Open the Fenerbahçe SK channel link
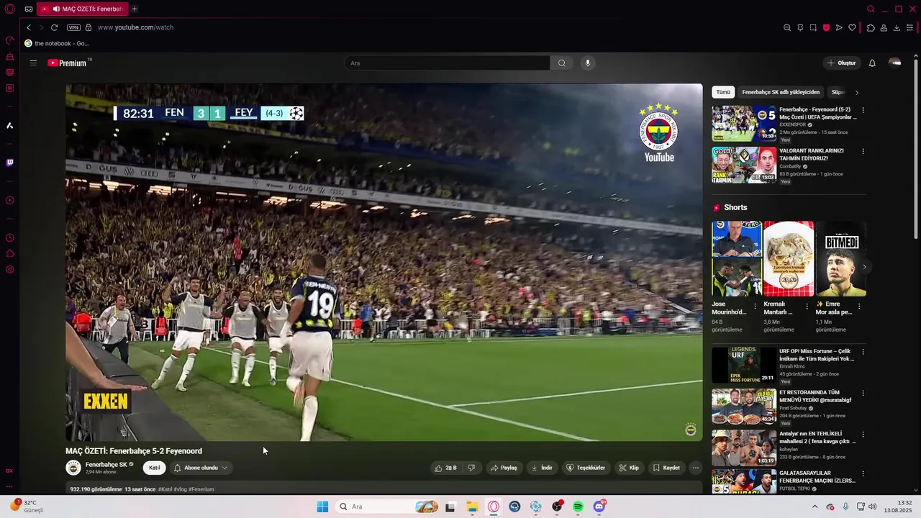This screenshot has height=518, width=921. coord(106,464)
